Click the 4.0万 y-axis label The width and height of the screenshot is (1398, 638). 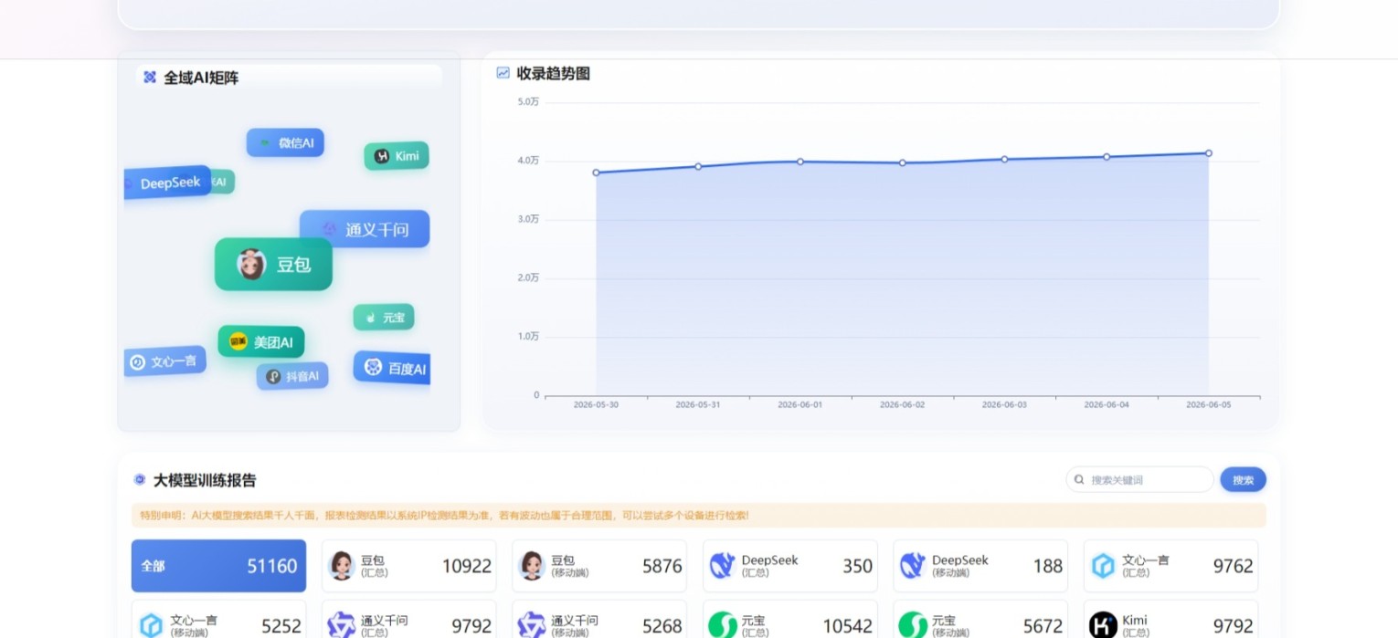(528, 161)
